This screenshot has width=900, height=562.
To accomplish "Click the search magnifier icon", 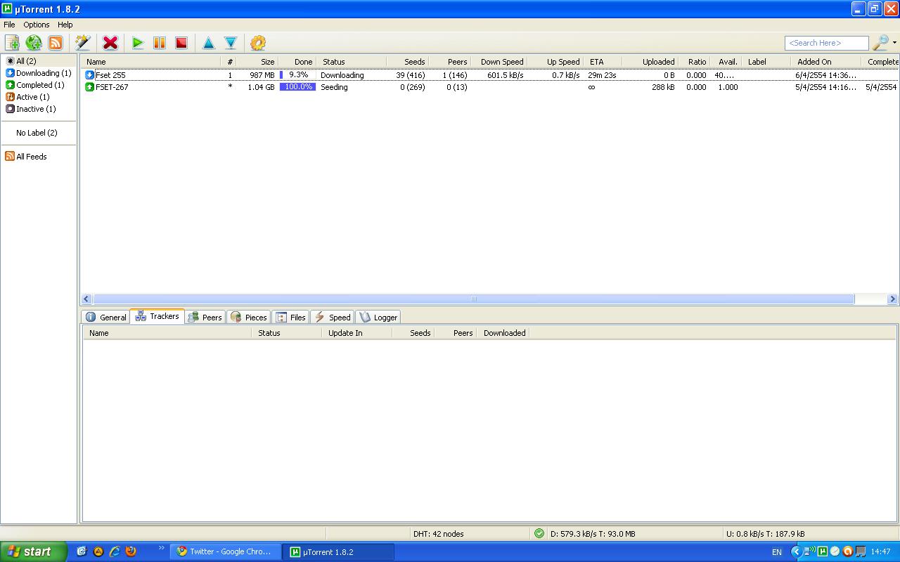I will [880, 43].
